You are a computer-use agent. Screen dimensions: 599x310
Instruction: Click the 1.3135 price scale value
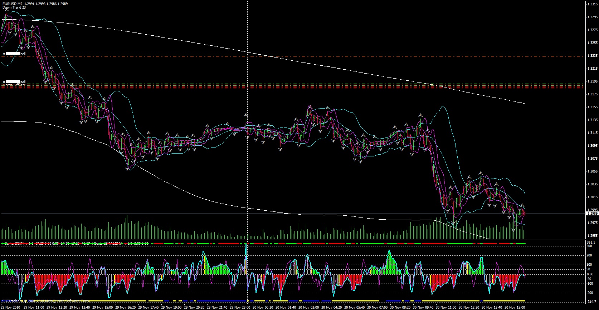coord(593,120)
